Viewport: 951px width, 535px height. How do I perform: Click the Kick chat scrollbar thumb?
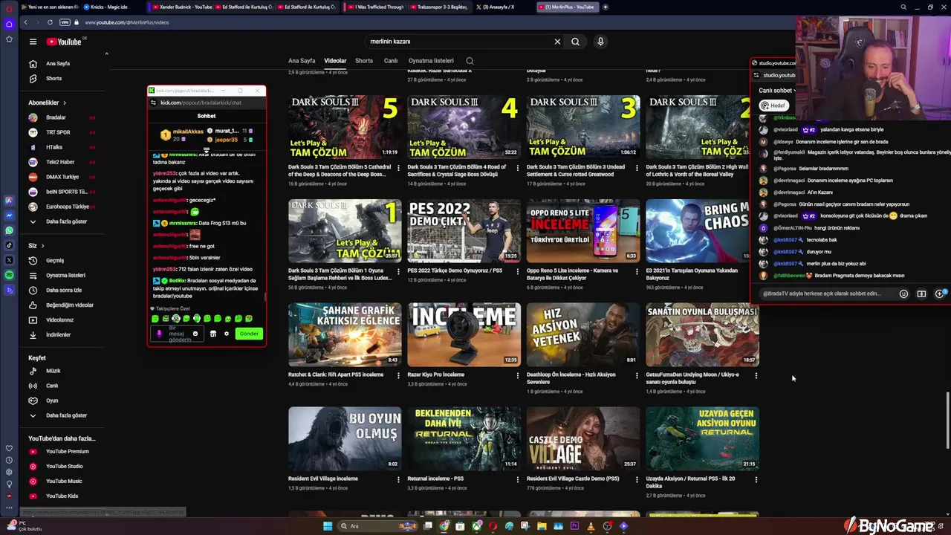click(265, 296)
